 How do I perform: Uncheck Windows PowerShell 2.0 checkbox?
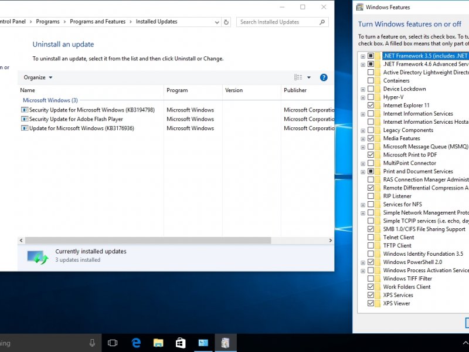click(371, 262)
